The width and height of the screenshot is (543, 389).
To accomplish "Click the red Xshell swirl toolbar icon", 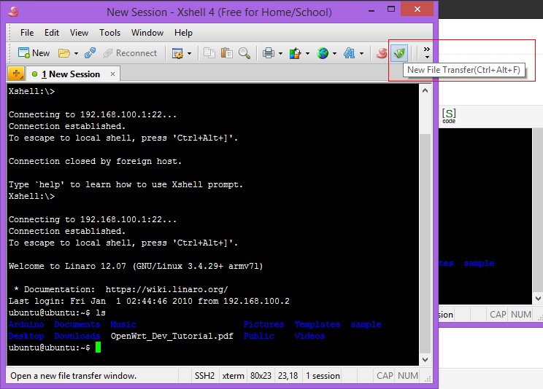I will (381, 53).
